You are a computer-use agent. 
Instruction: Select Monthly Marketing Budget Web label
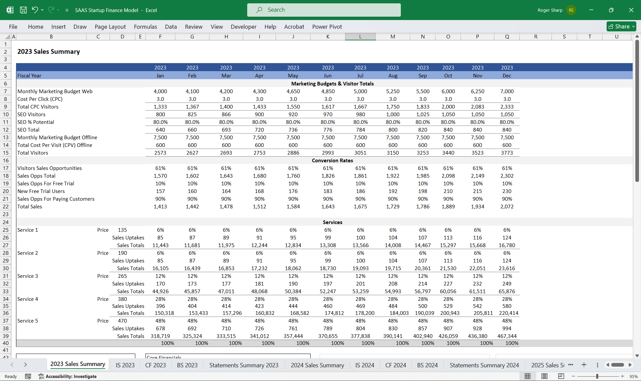55,91
